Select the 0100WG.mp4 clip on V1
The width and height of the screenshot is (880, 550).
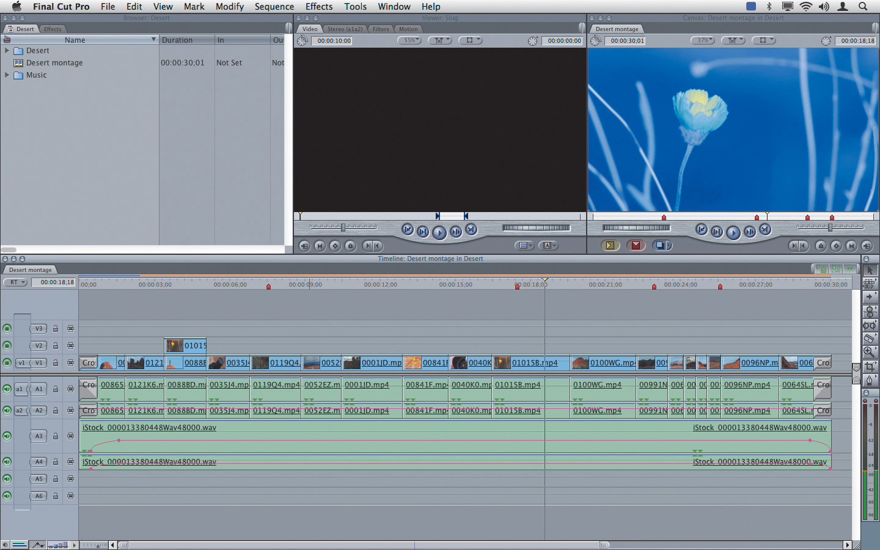click(604, 362)
